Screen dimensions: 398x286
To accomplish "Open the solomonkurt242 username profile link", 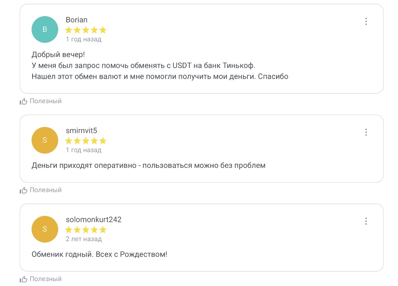I will 94,220.
